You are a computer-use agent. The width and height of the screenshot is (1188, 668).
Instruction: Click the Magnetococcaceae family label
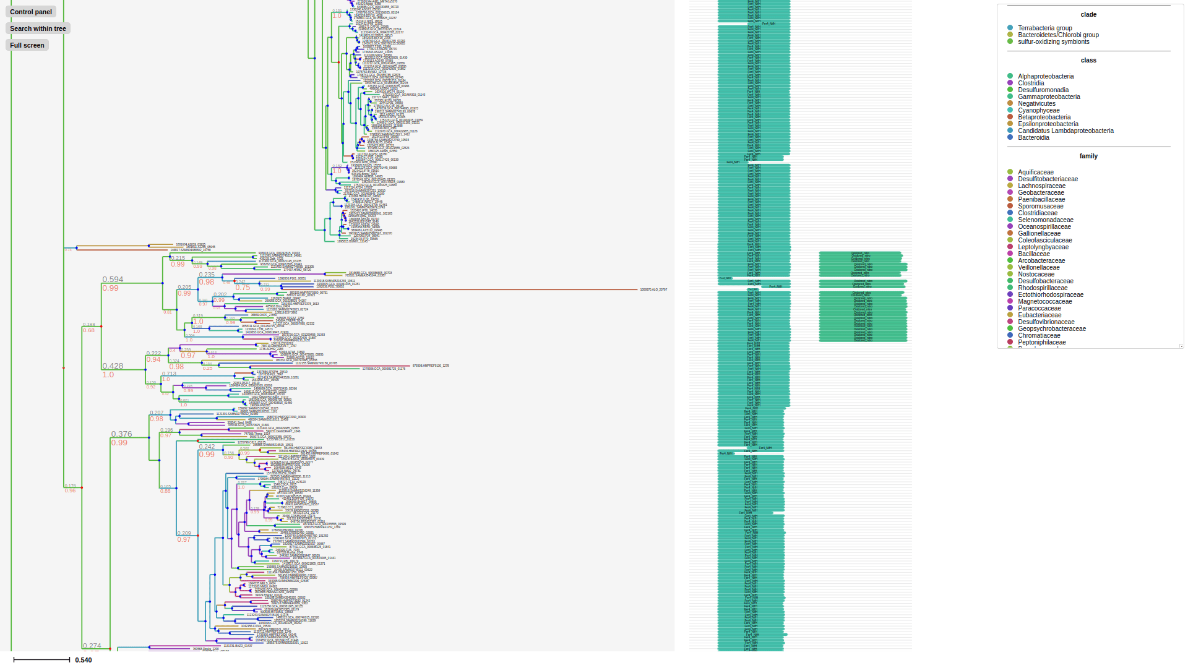coord(1045,301)
